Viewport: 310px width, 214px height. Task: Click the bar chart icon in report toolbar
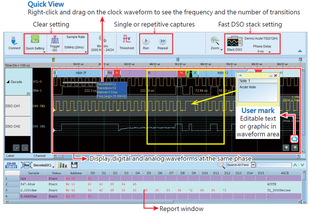[63, 165]
